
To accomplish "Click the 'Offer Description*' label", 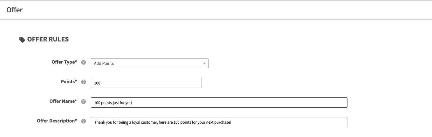I will [57, 121].
